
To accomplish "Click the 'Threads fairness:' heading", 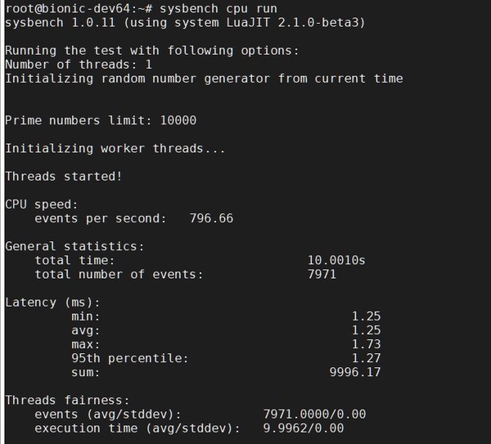I will pyautogui.click(x=67, y=401).
